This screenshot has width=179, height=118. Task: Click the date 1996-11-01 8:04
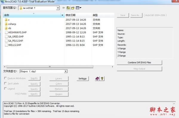75,45
